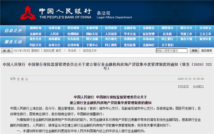Click the 首页 home button
Viewport: 214px width, 134px height.
point(7,51)
